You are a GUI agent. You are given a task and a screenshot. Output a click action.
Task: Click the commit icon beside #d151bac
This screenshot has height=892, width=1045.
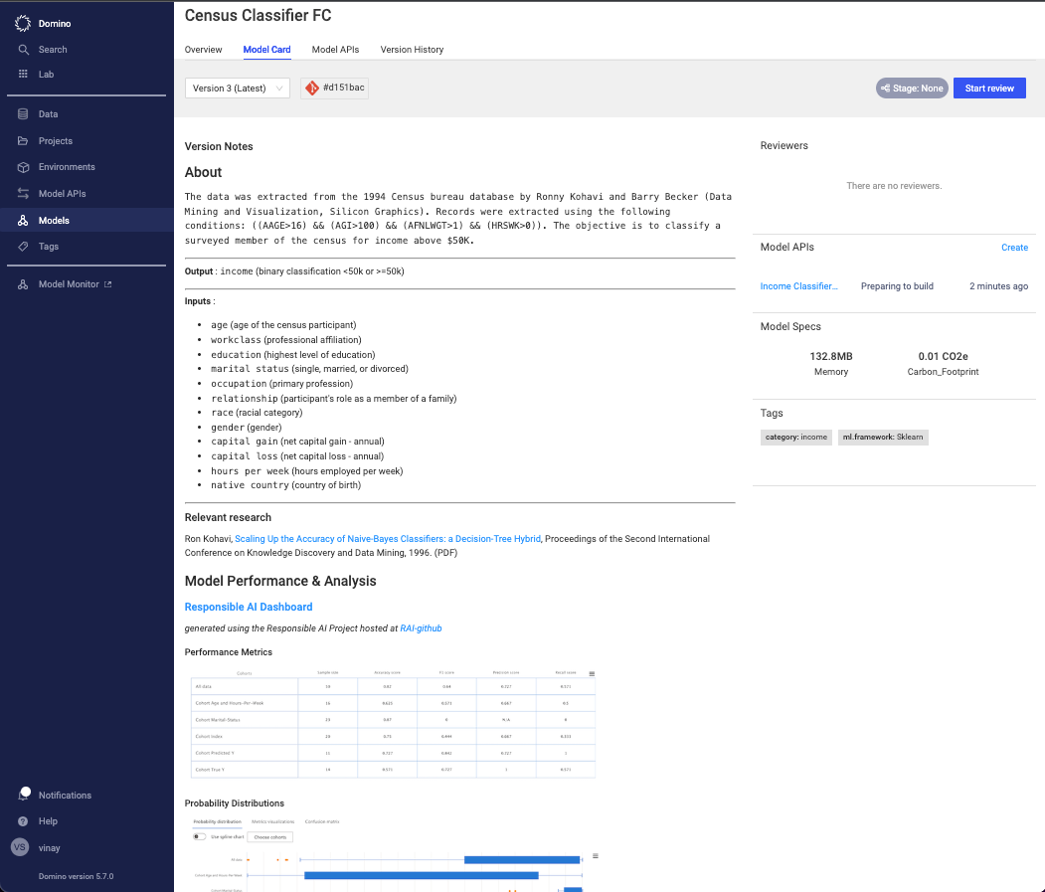[x=312, y=88]
